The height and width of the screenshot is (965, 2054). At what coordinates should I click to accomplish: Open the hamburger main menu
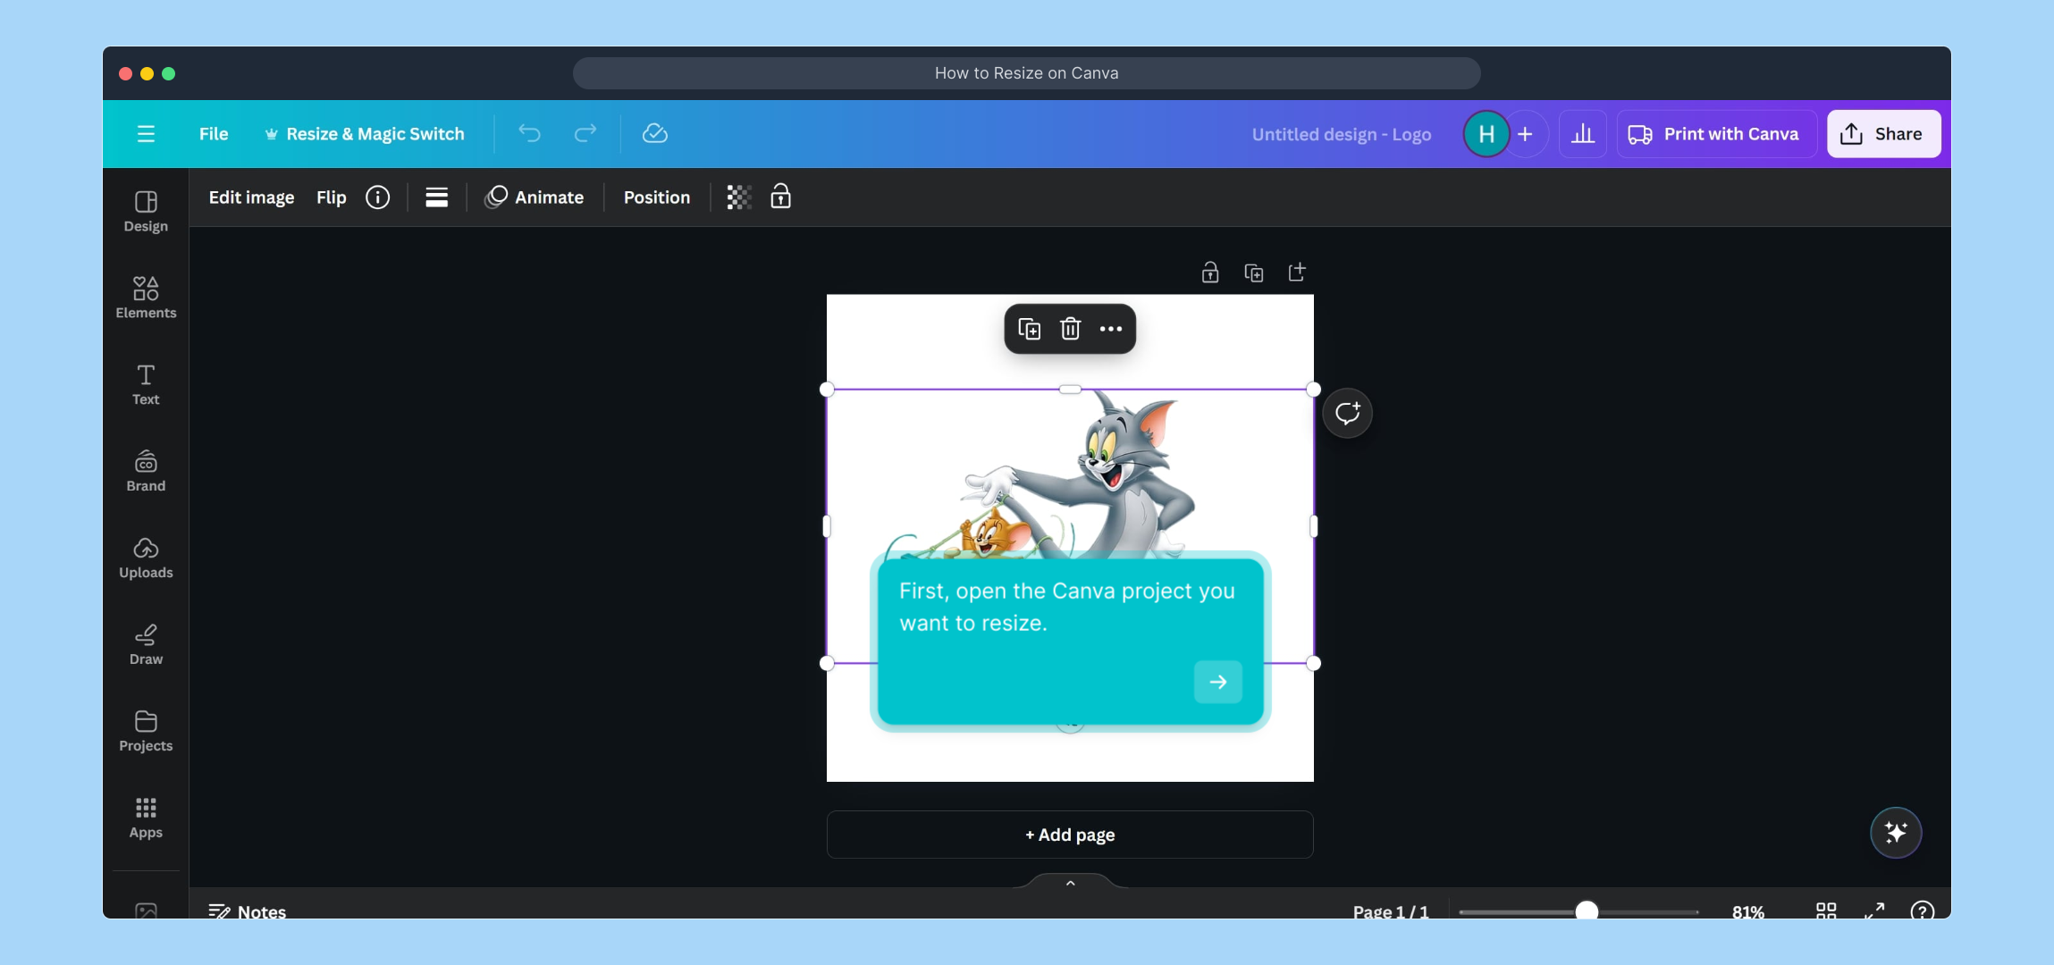click(146, 134)
